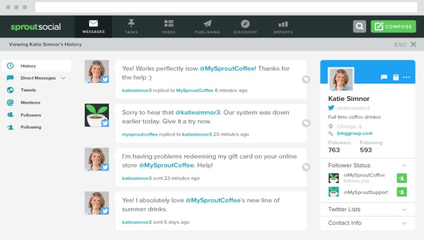Expand the Contact Info section
The height and width of the screenshot is (240, 424).
point(367,223)
